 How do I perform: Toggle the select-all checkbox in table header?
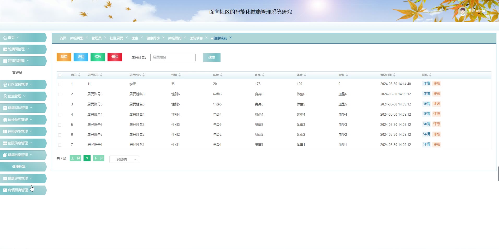click(x=60, y=75)
